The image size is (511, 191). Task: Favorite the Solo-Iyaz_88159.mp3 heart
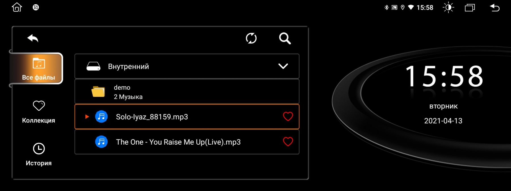pos(288,117)
